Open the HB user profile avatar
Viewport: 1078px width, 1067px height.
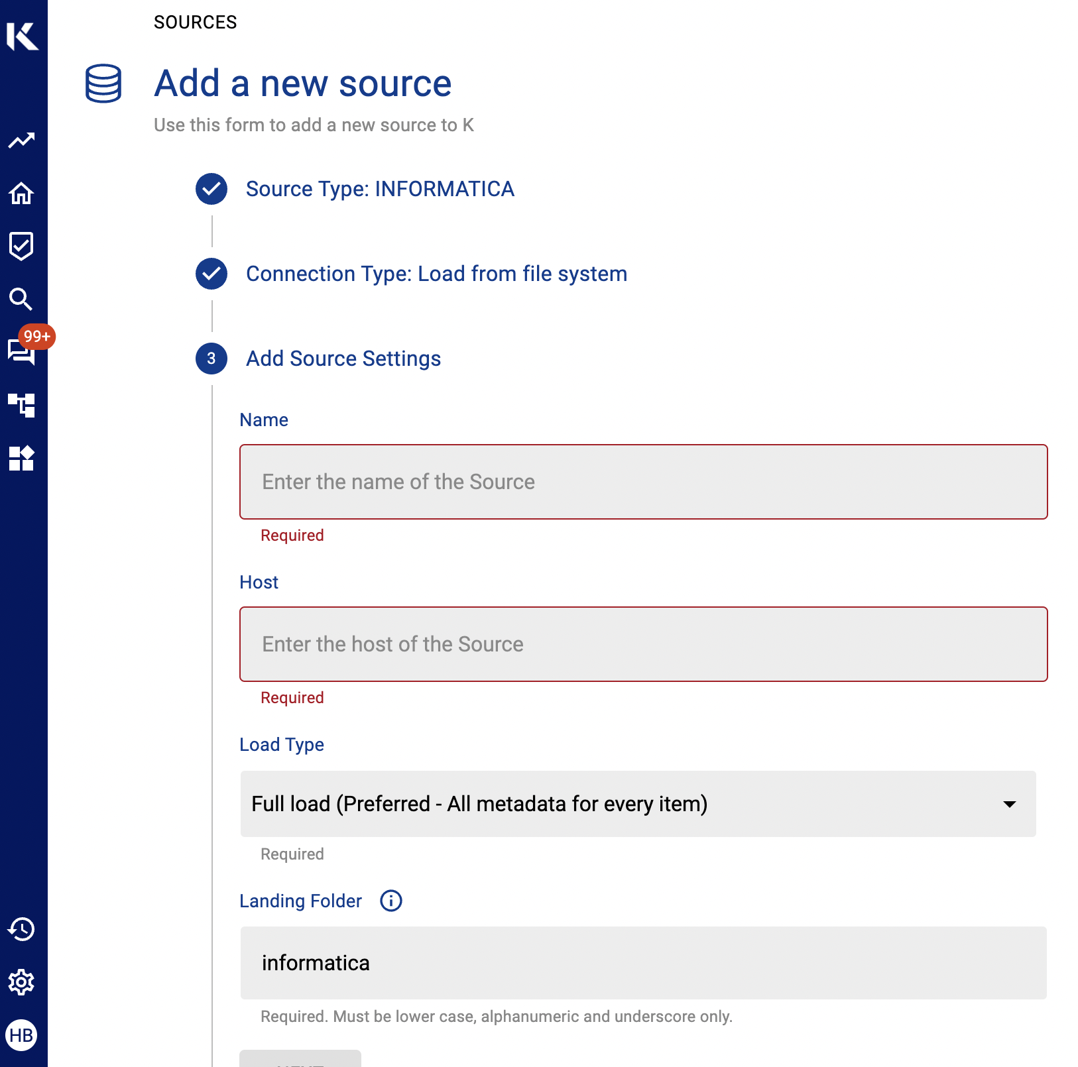pyautogui.click(x=21, y=1035)
